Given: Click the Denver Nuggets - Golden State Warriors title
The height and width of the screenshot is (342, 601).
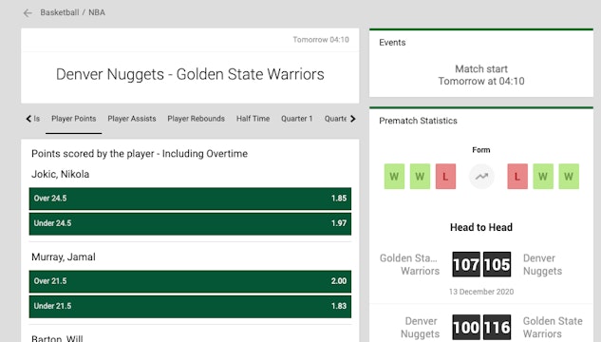Looking at the screenshot, I should (190, 74).
